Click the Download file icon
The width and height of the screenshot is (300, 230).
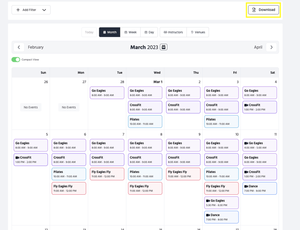(x=254, y=10)
